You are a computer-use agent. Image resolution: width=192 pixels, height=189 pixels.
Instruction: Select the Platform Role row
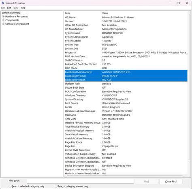[x=126, y=84]
